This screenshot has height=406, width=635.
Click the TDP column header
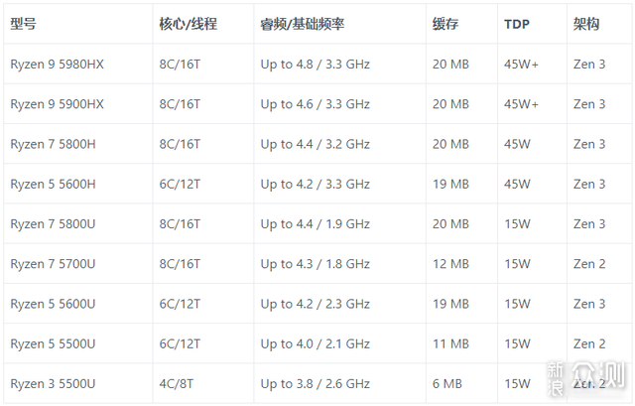[x=516, y=25]
